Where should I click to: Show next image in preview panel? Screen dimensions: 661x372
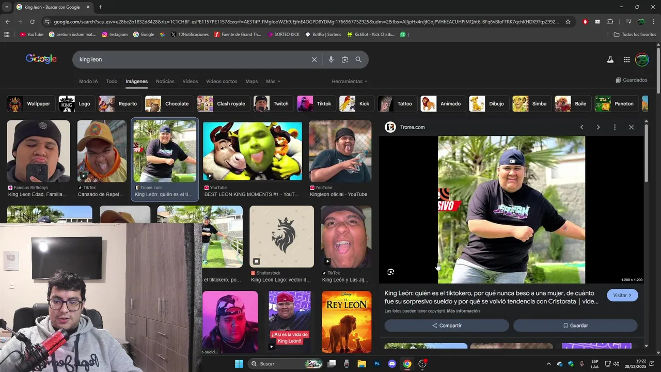pos(598,127)
